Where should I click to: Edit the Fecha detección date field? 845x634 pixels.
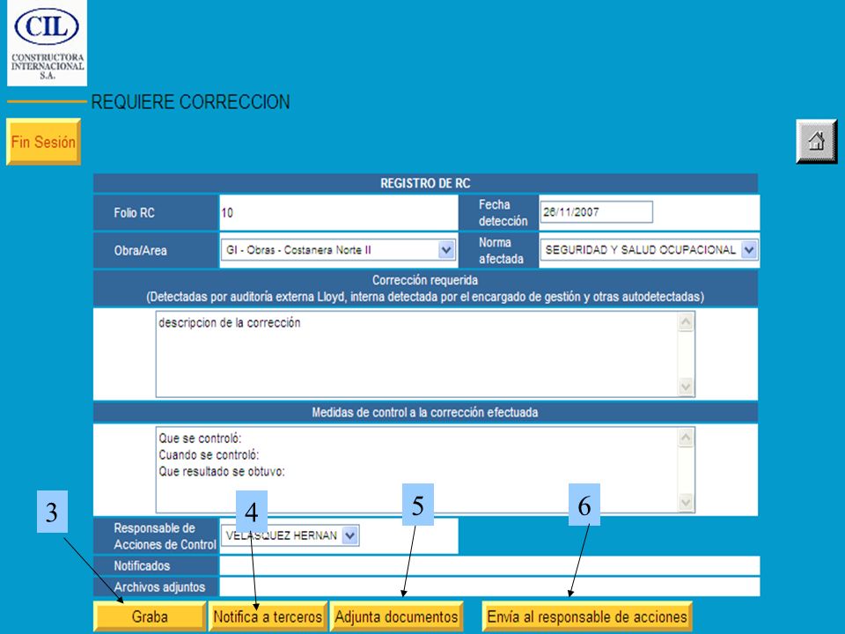click(x=596, y=212)
